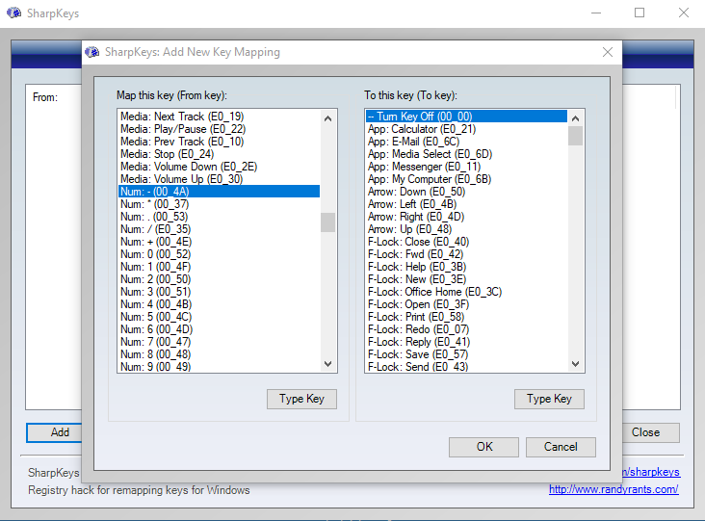The height and width of the screenshot is (521, 705).
Task: Confirm mapping with the OK button
Action: 483,447
